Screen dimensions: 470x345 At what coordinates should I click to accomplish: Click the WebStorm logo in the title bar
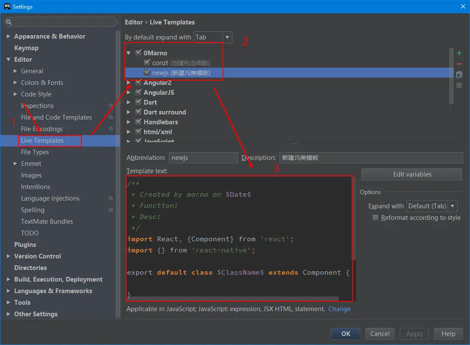[x=7, y=6]
